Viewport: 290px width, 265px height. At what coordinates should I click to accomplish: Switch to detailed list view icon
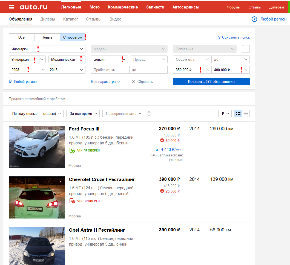click(238, 113)
